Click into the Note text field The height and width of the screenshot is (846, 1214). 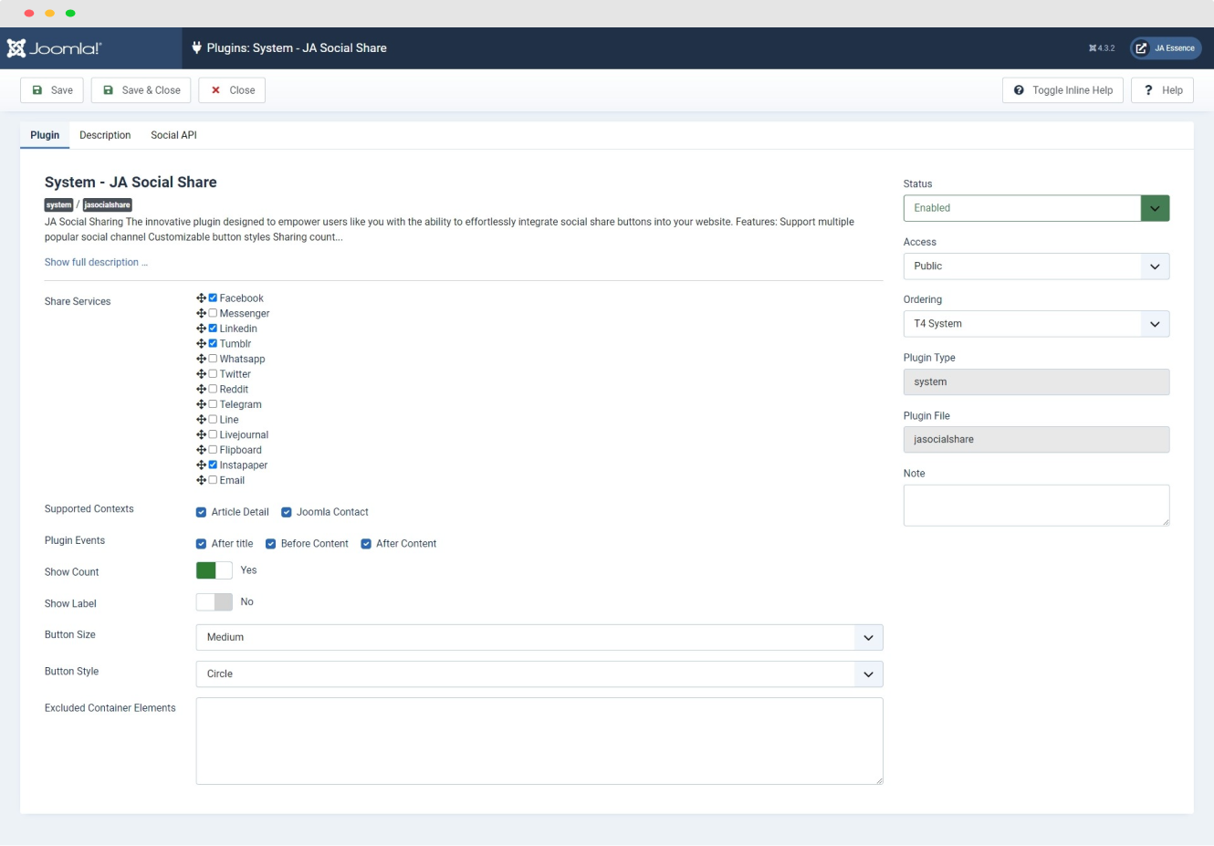click(x=1036, y=506)
